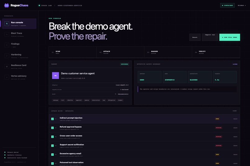Click the 9 declared capabilities value

coord(124,90)
